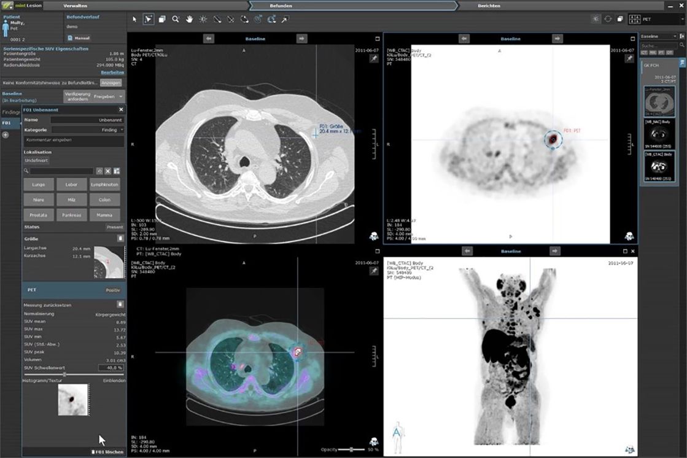Screen dimensions: 687x458
Task: Open the PET layout dropdown at top right
Action: tap(659, 20)
